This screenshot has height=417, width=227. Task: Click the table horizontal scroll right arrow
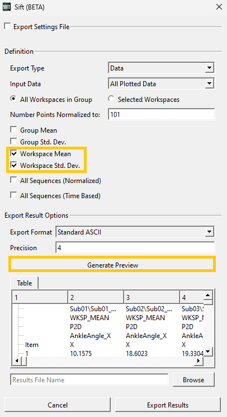(x=198, y=361)
